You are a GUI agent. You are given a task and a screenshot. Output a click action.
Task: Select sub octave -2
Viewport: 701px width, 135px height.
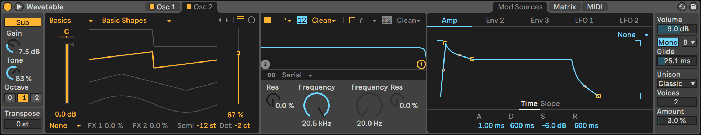36,98
